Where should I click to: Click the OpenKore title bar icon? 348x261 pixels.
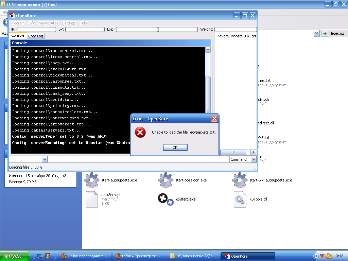[x=12, y=16]
